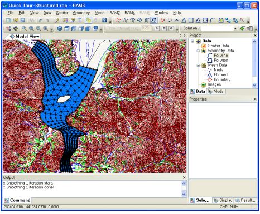Click the blue Help question mark icon
The height and width of the screenshot is (214, 260).
pyautogui.click(x=104, y=20)
